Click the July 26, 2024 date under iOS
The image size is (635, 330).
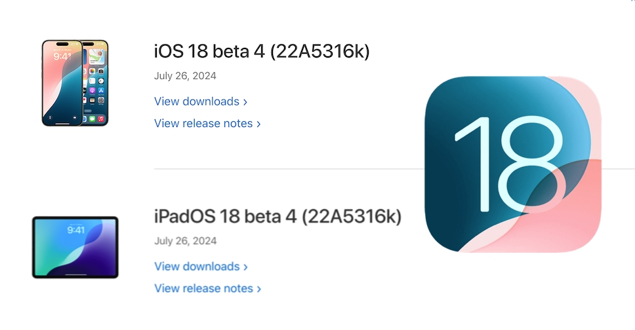click(185, 76)
